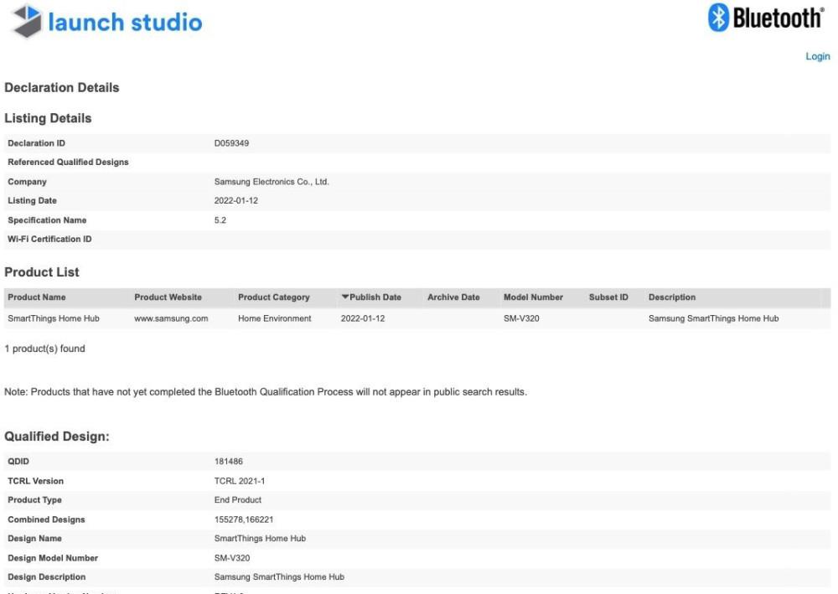Click the Product Name column header
838x594 pixels.
pos(37,297)
